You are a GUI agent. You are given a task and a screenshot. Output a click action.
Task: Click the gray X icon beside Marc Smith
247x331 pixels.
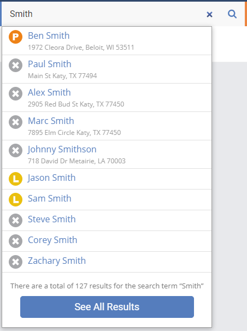click(15, 122)
